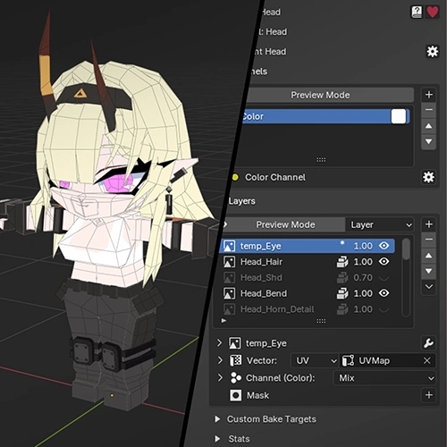Open wrench options for temp_Eye
Image resolution: width=447 pixels, height=447 pixels.
[x=428, y=343]
